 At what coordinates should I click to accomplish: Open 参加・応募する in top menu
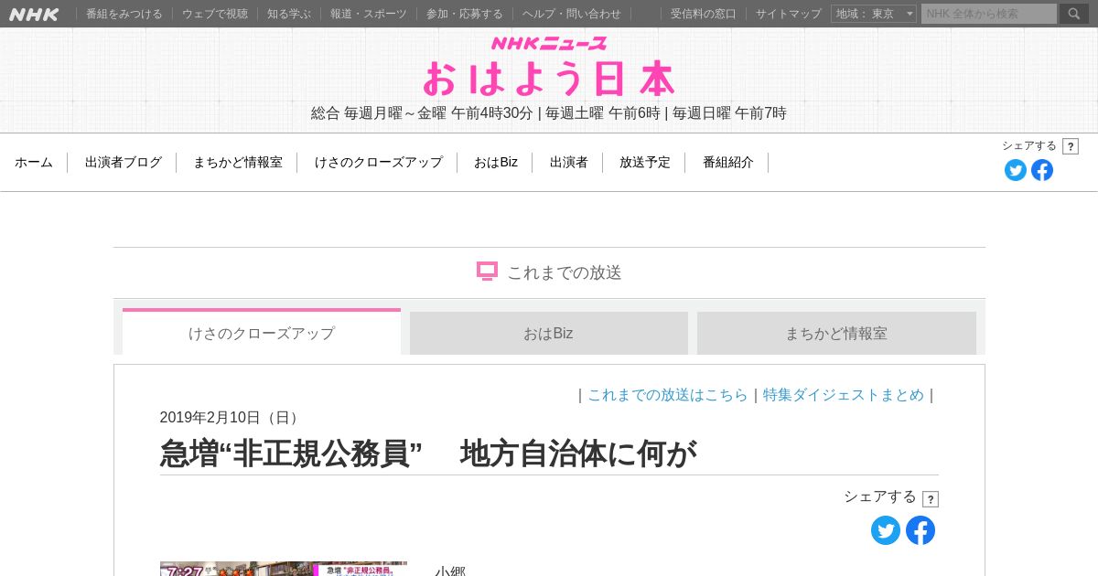(465, 14)
